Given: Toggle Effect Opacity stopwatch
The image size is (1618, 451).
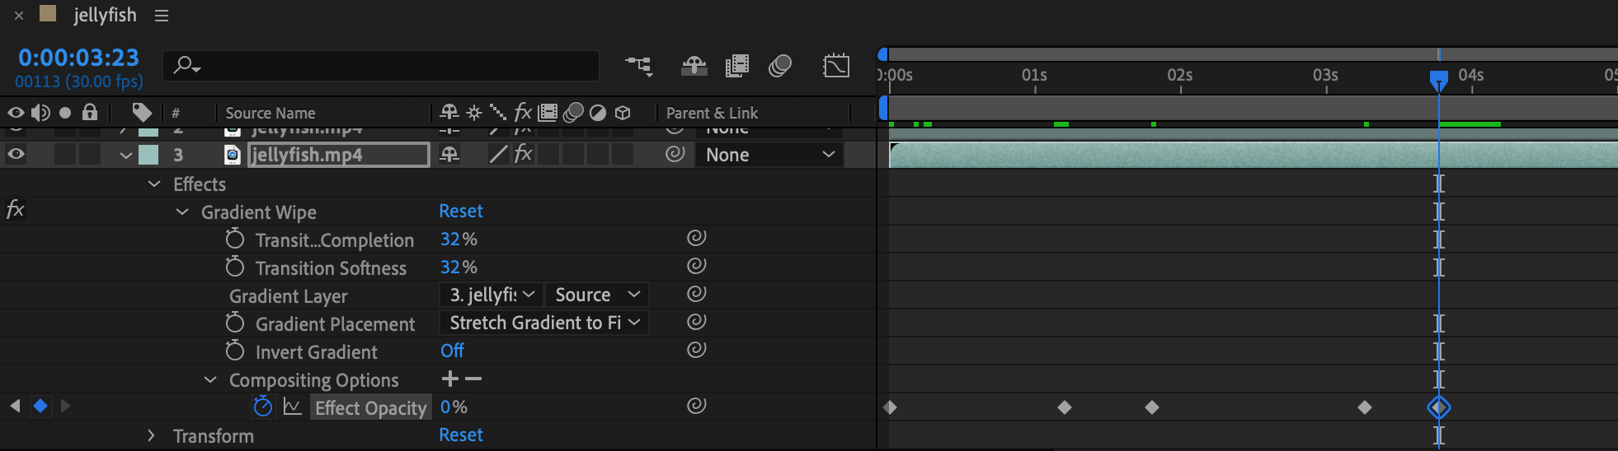Looking at the screenshot, I should tap(262, 407).
